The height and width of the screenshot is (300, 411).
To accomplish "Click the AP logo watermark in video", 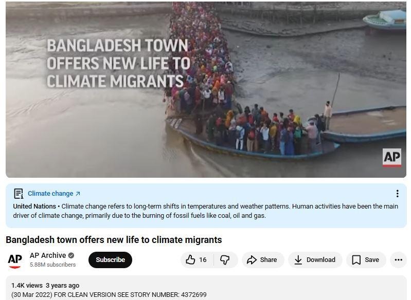I will (392, 158).
